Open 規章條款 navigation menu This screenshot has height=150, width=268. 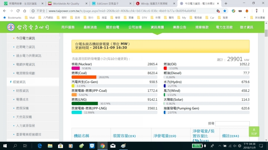(x=202, y=27)
